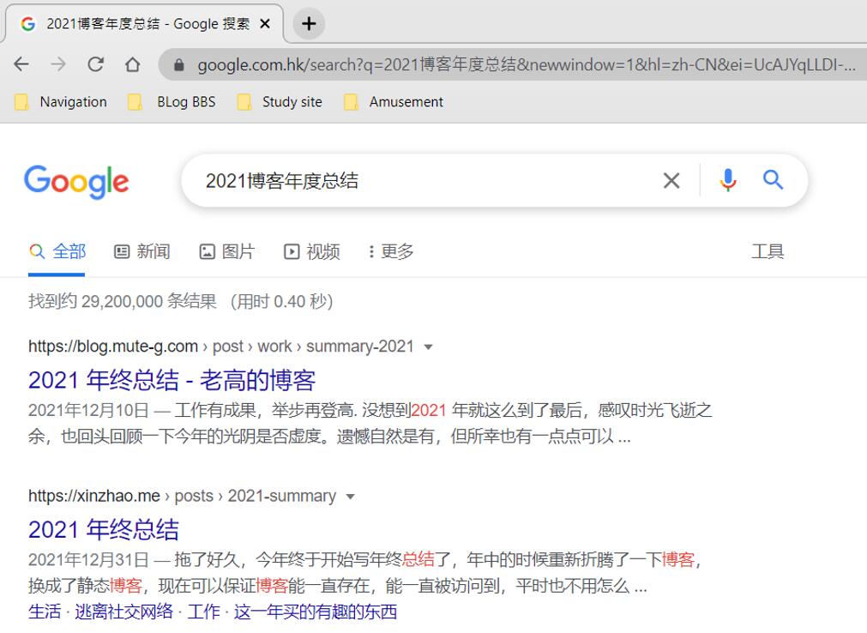Screen dimensions: 867x633
Task: Open the BLog BBS bookmarks folder
Action: point(174,102)
